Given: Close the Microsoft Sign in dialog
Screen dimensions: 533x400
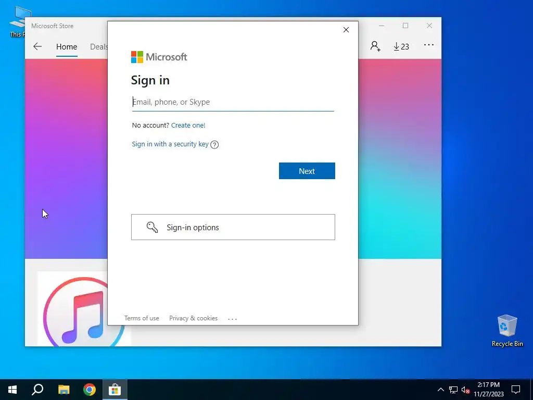Looking at the screenshot, I should (x=346, y=30).
